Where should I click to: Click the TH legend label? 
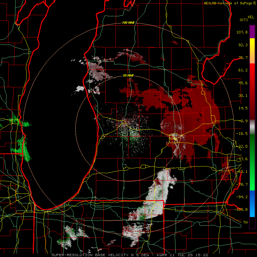click(x=245, y=222)
